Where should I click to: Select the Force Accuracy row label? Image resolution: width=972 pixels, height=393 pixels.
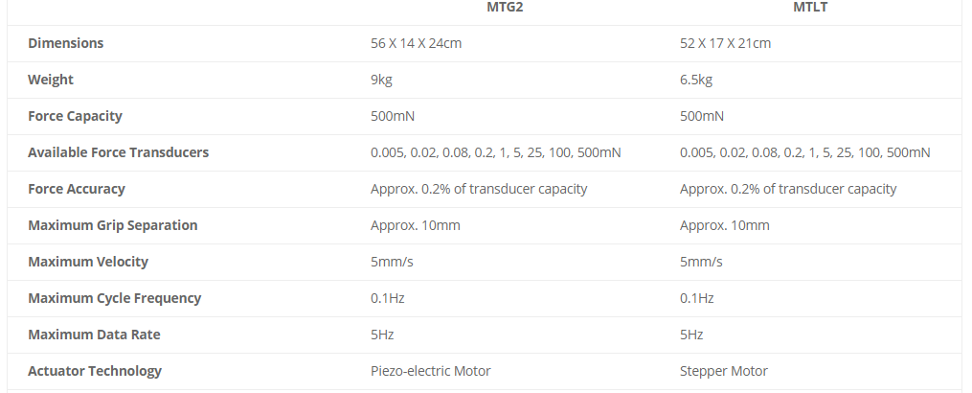(x=77, y=189)
